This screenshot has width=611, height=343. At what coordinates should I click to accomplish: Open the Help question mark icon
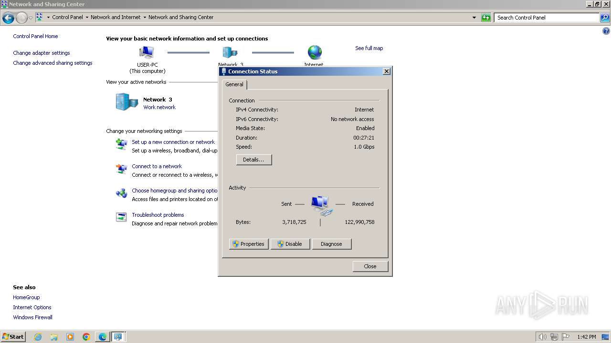click(x=606, y=31)
